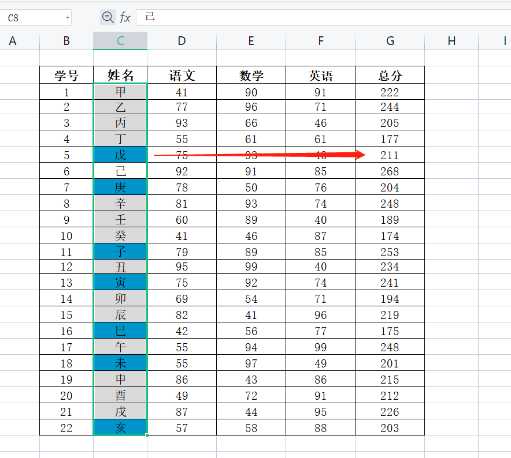Select the blue name cell 未
This screenshot has width=511, height=458.
120,363
